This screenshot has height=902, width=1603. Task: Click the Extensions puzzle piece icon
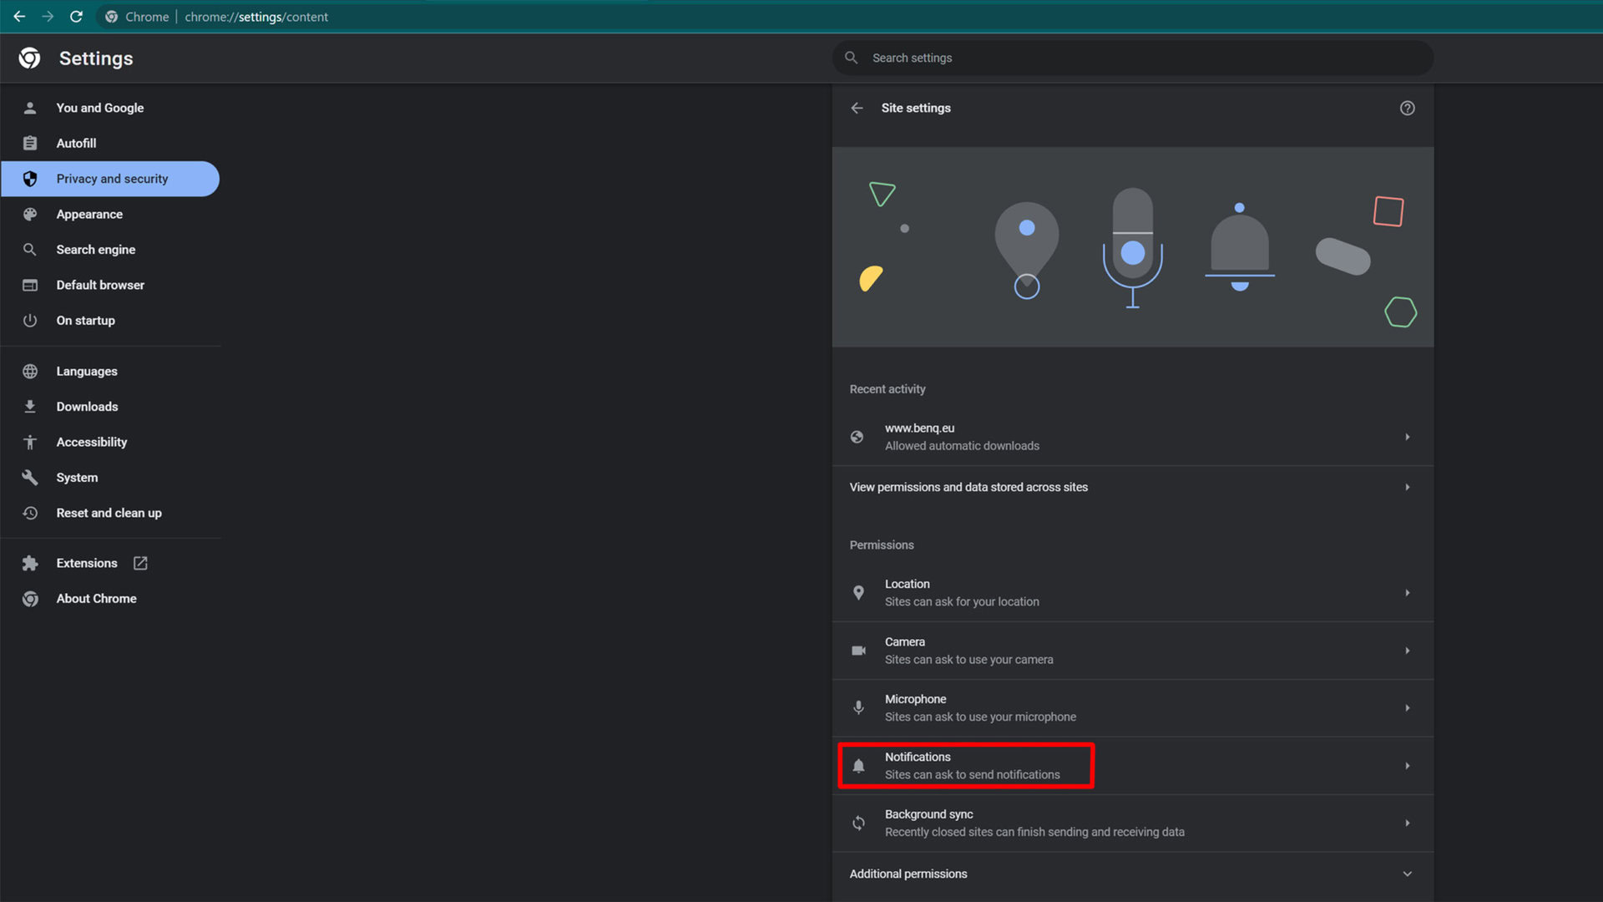coord(31,563)
